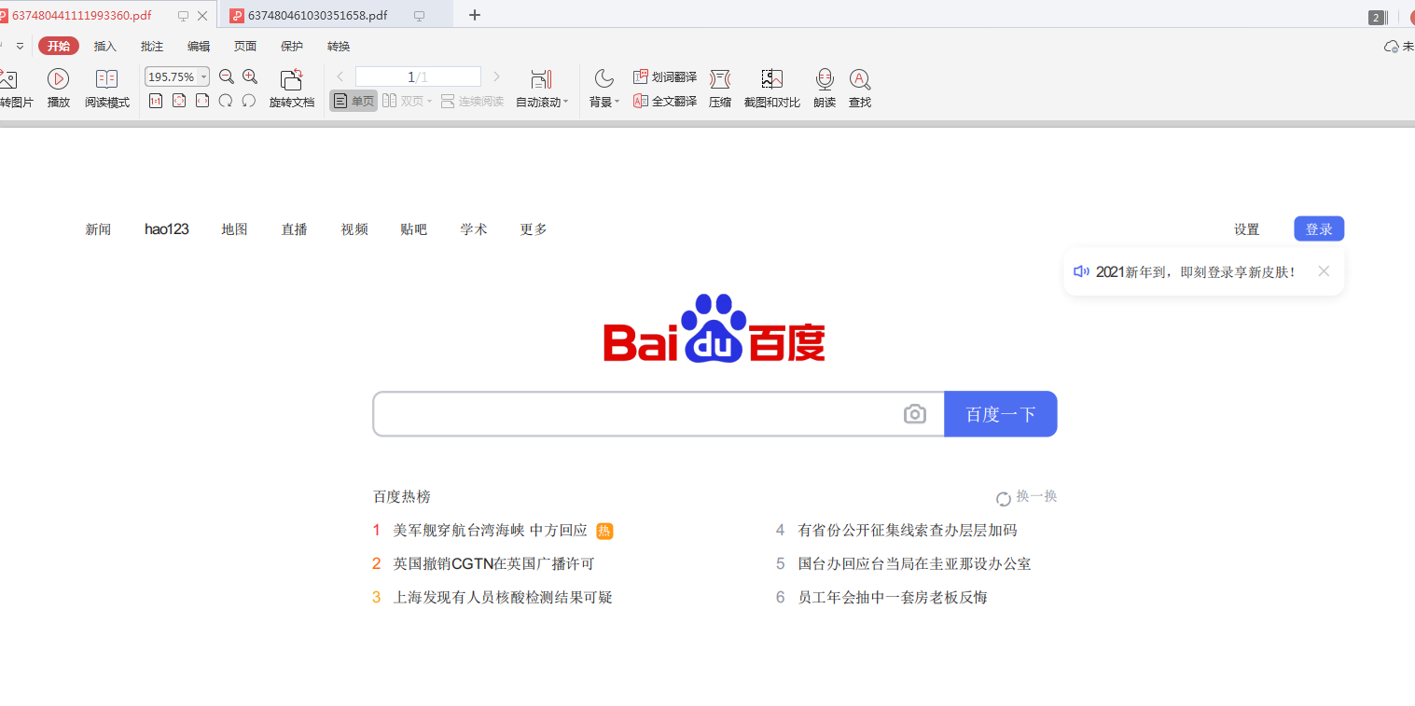Click the 划词翻译 word translation tool
The image size is (1415, 706).
665,76
